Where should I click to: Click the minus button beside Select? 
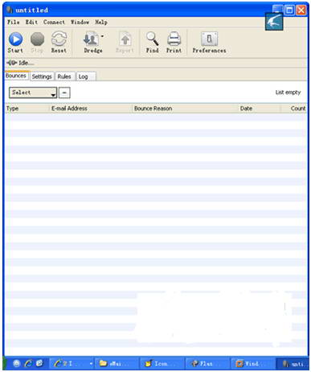(64, 93)
